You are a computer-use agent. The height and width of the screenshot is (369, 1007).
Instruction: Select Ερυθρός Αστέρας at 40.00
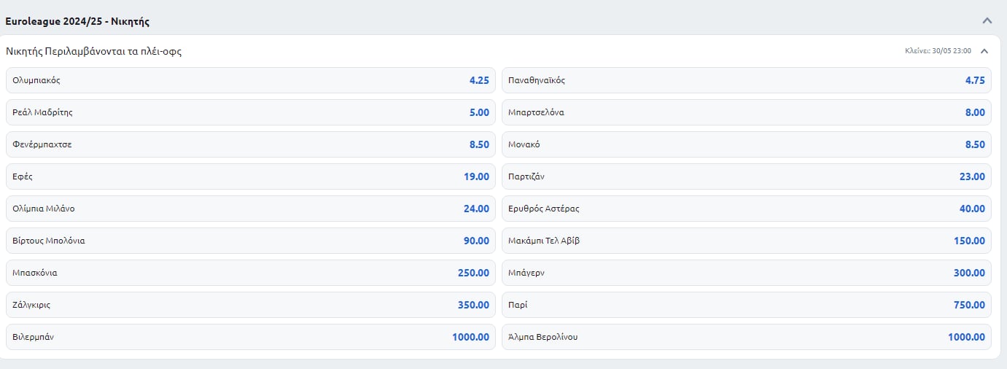746,209
